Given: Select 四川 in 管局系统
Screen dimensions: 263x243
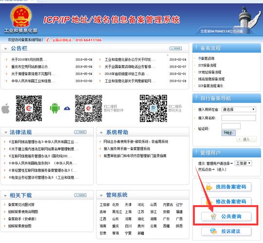Looking at the screenshot, I should 128,226.
